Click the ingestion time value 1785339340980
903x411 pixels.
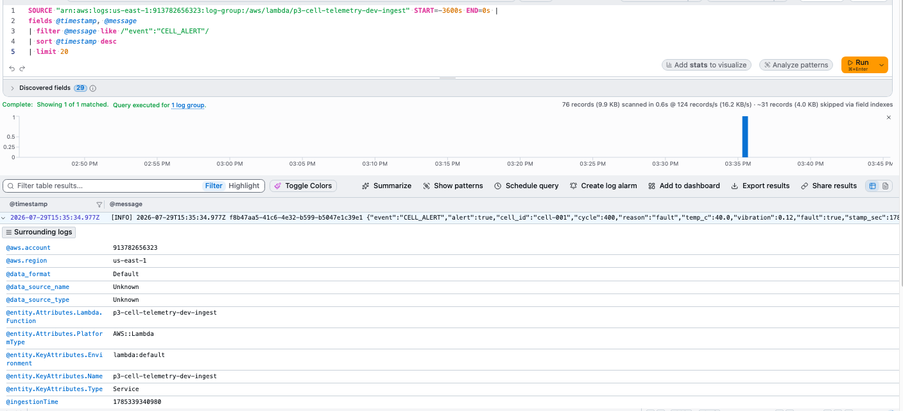click(x=137, y=402)
